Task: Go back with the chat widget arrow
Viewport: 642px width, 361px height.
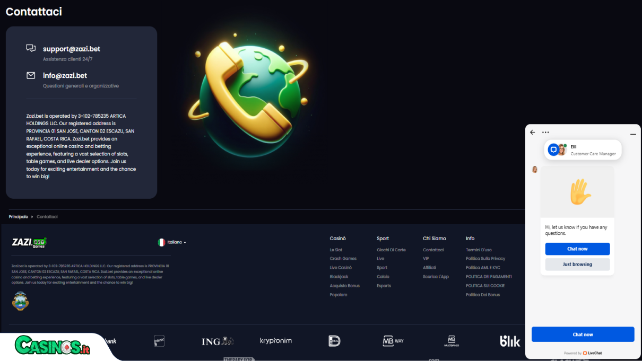Action: tap(533, 133)
